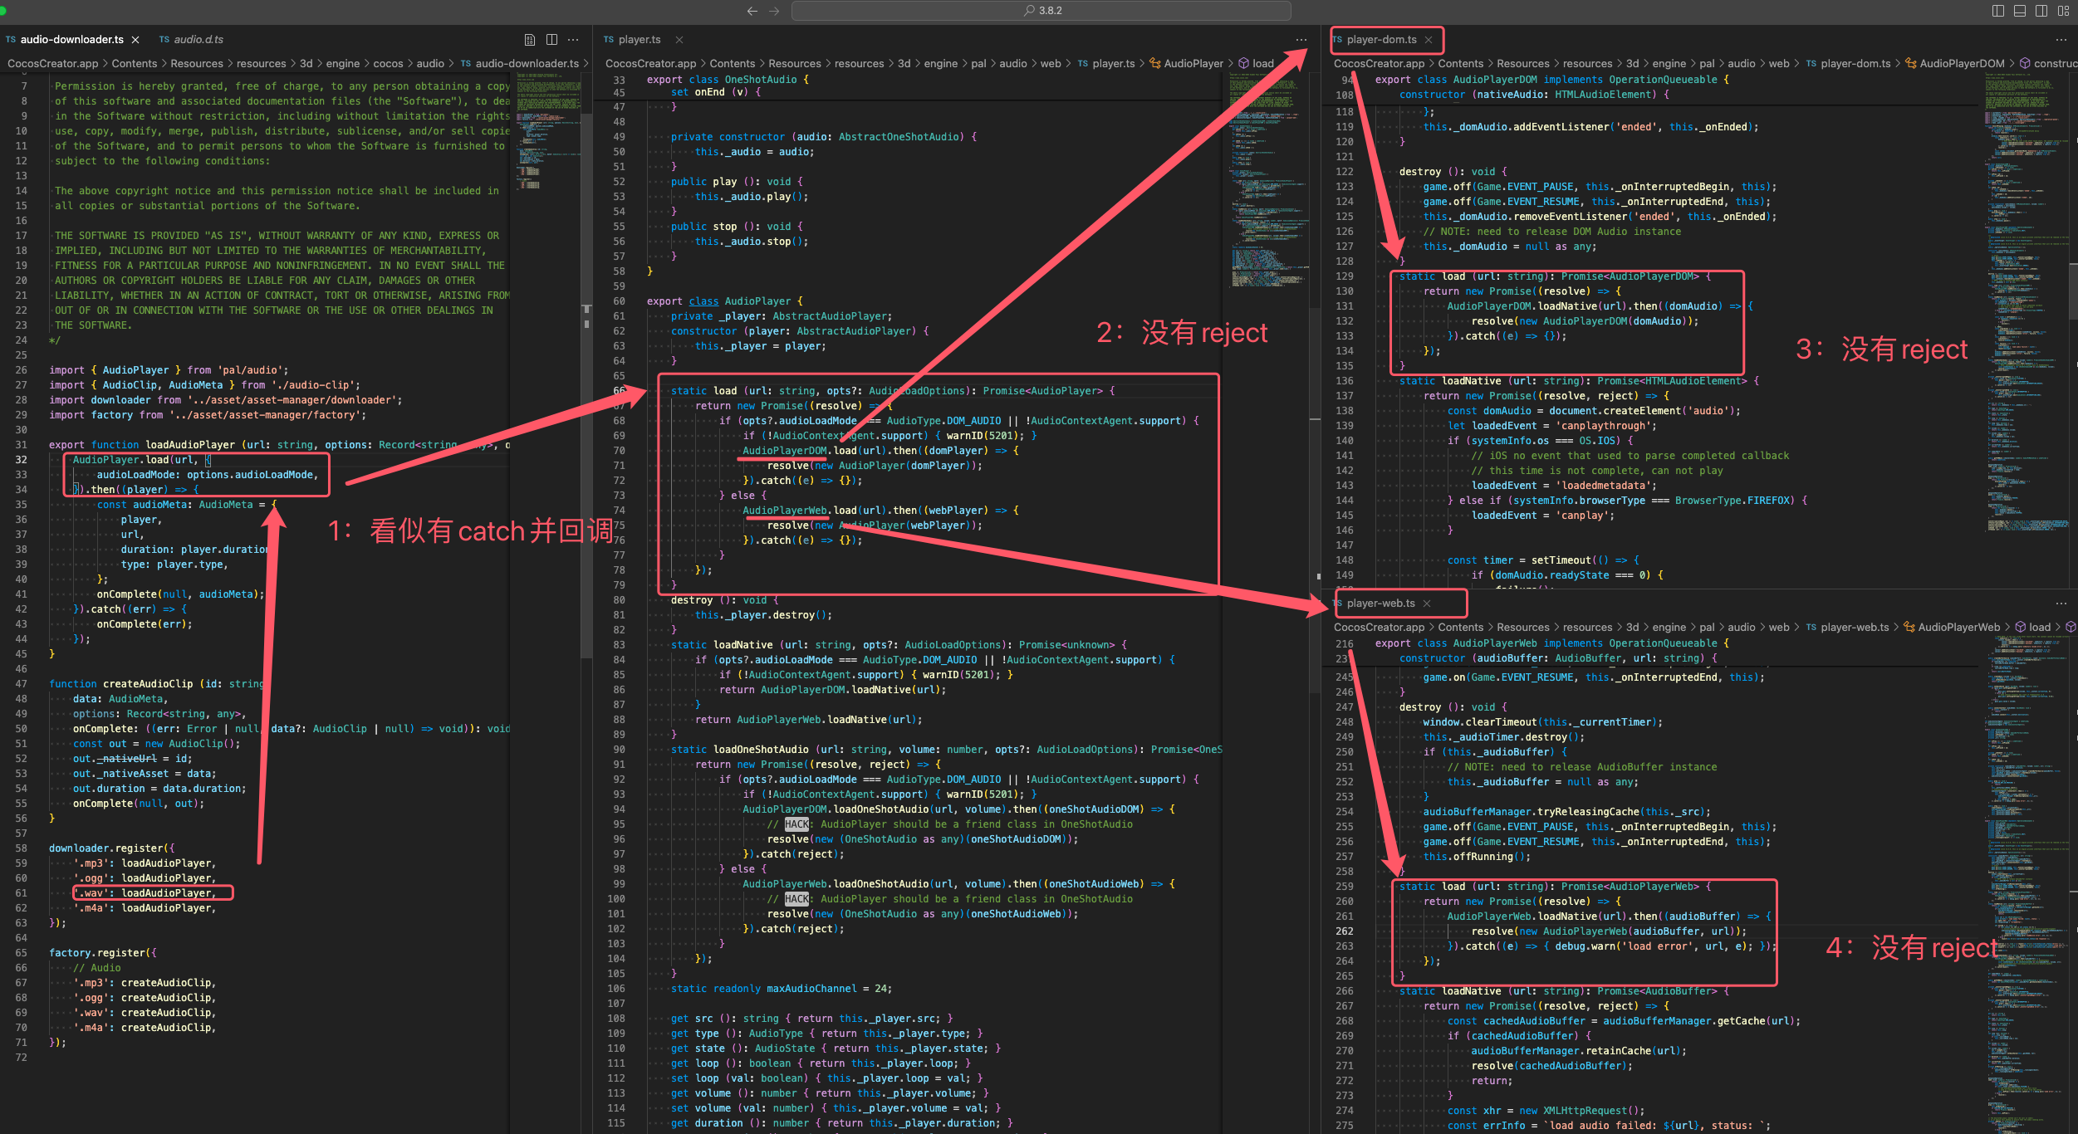Click split editor right icon in audio-downloader group

551,40
